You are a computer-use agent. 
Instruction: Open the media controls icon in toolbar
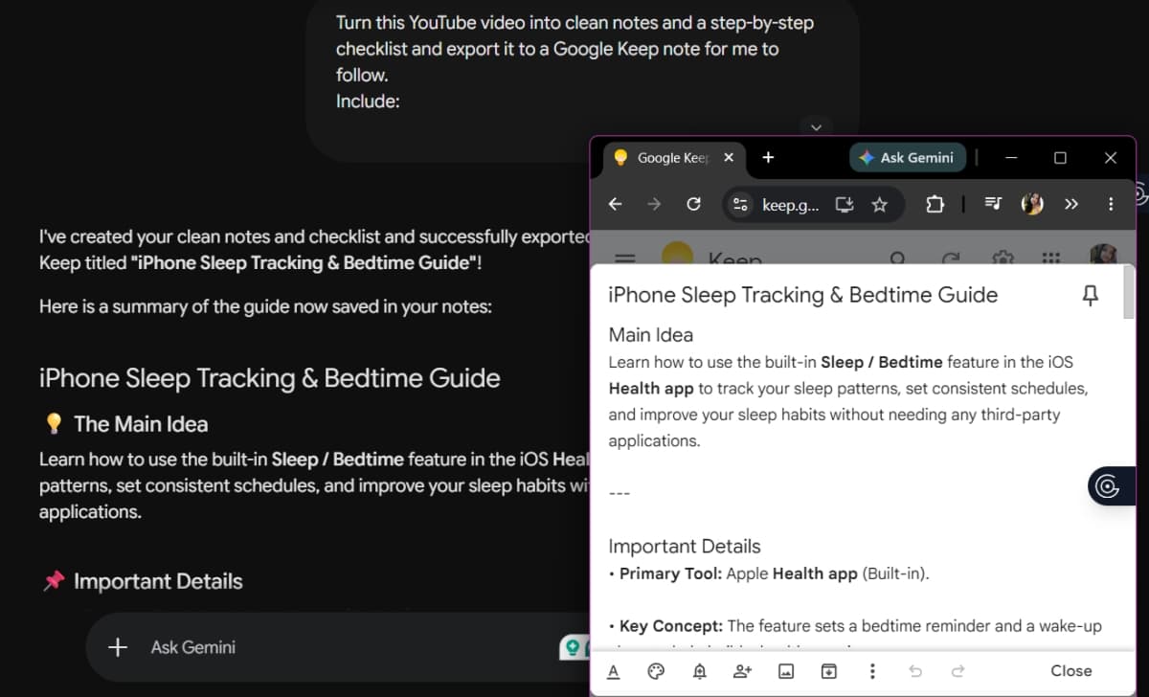[994, 204]
